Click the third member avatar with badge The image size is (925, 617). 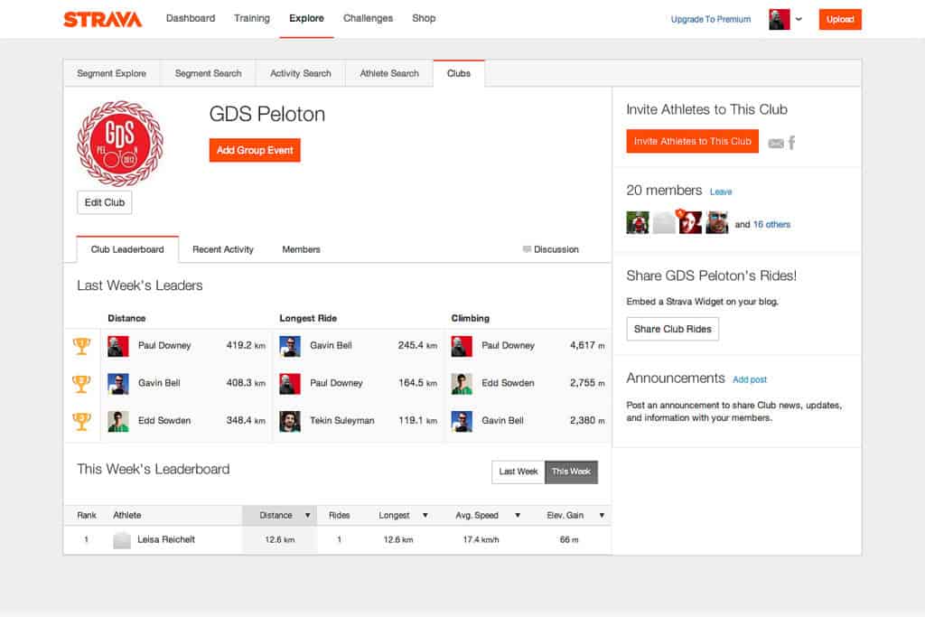click(690, 222)
